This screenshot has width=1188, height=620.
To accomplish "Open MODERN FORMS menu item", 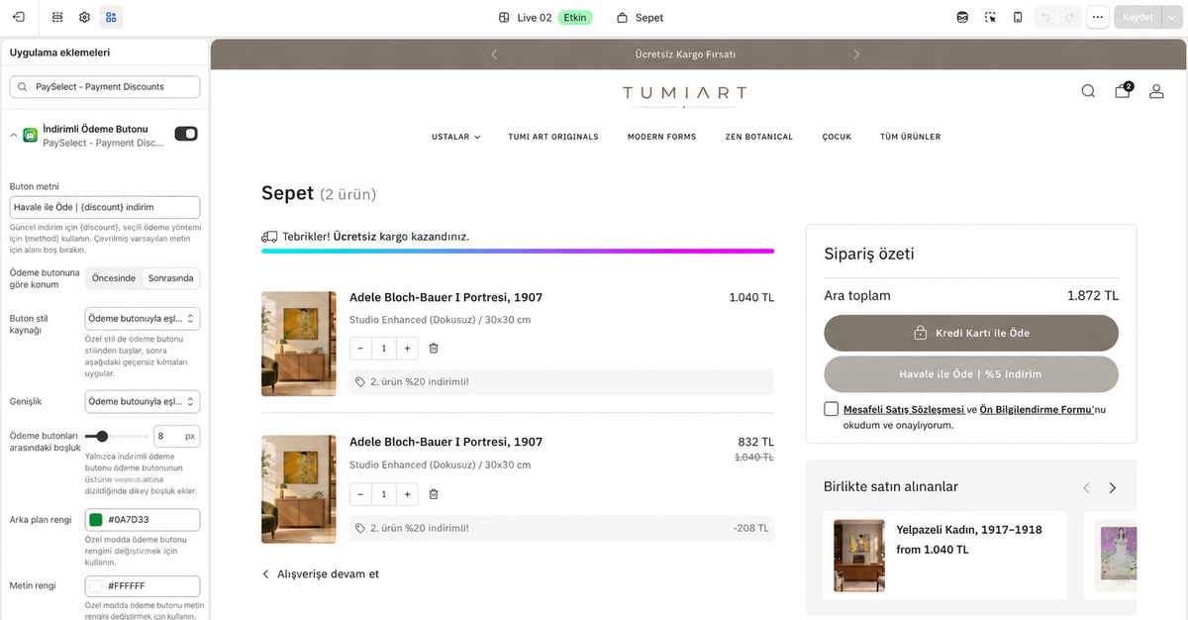I will [661, 137].
